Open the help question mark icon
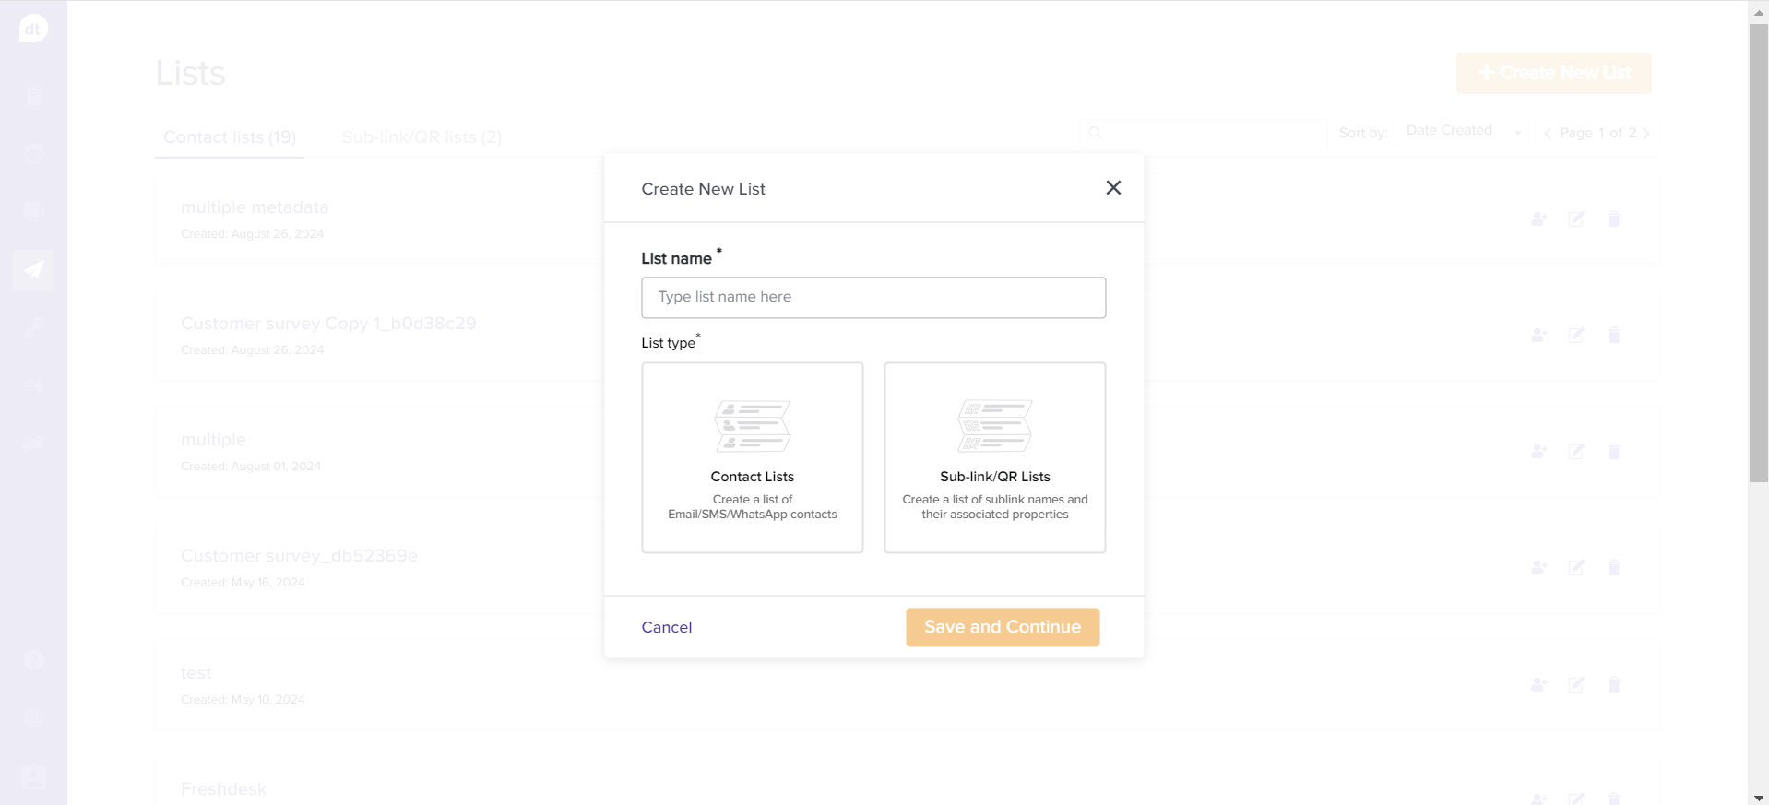 click(x=34, y=660)
